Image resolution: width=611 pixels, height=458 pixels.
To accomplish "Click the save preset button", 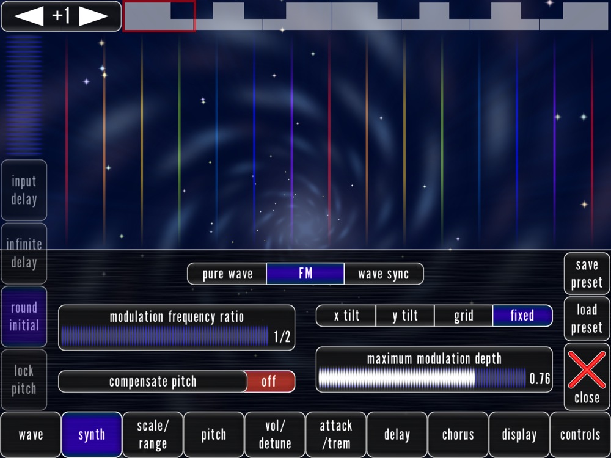I will pyautogui.click(x=587, y=274).
